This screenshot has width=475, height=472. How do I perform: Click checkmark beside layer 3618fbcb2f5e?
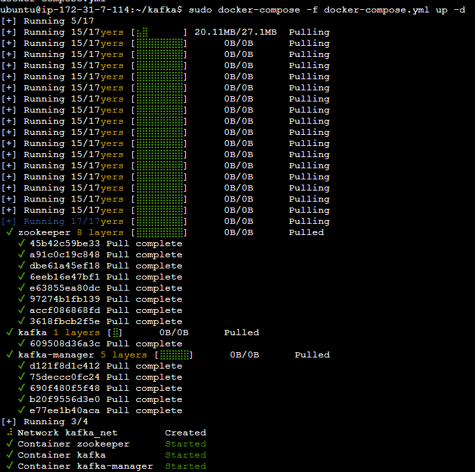tap(21, 321)
